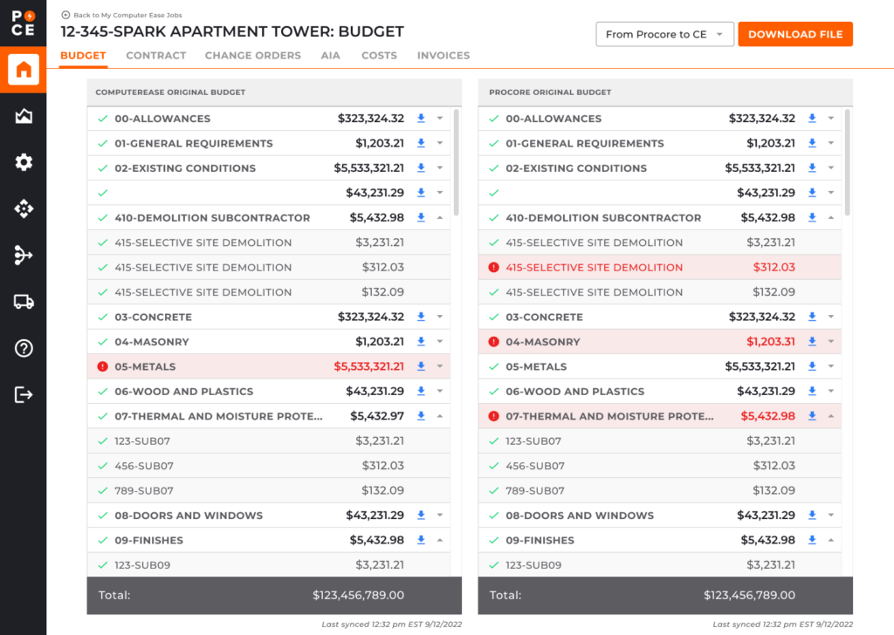This screenshot has height=635, width=894.
Task: Expand ComputerEase 00-Allowances row
Action: coord(440,119)
